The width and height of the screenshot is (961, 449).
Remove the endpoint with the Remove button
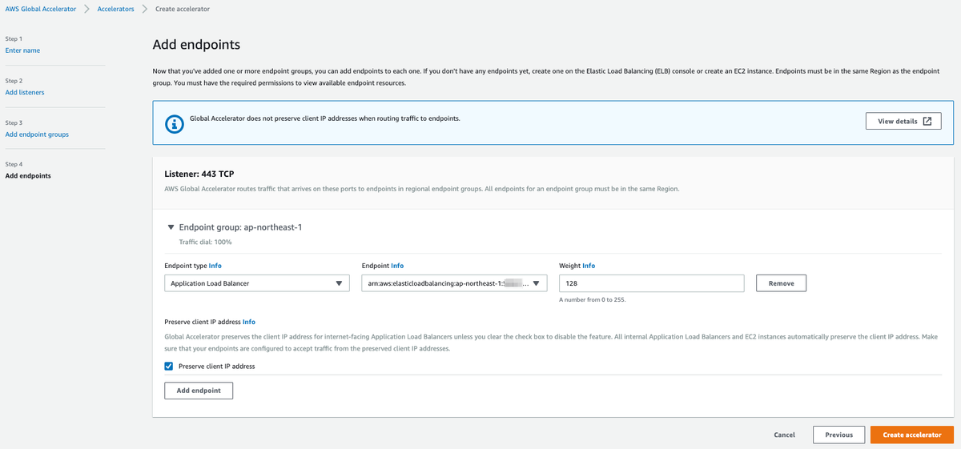tap(781, 283)
